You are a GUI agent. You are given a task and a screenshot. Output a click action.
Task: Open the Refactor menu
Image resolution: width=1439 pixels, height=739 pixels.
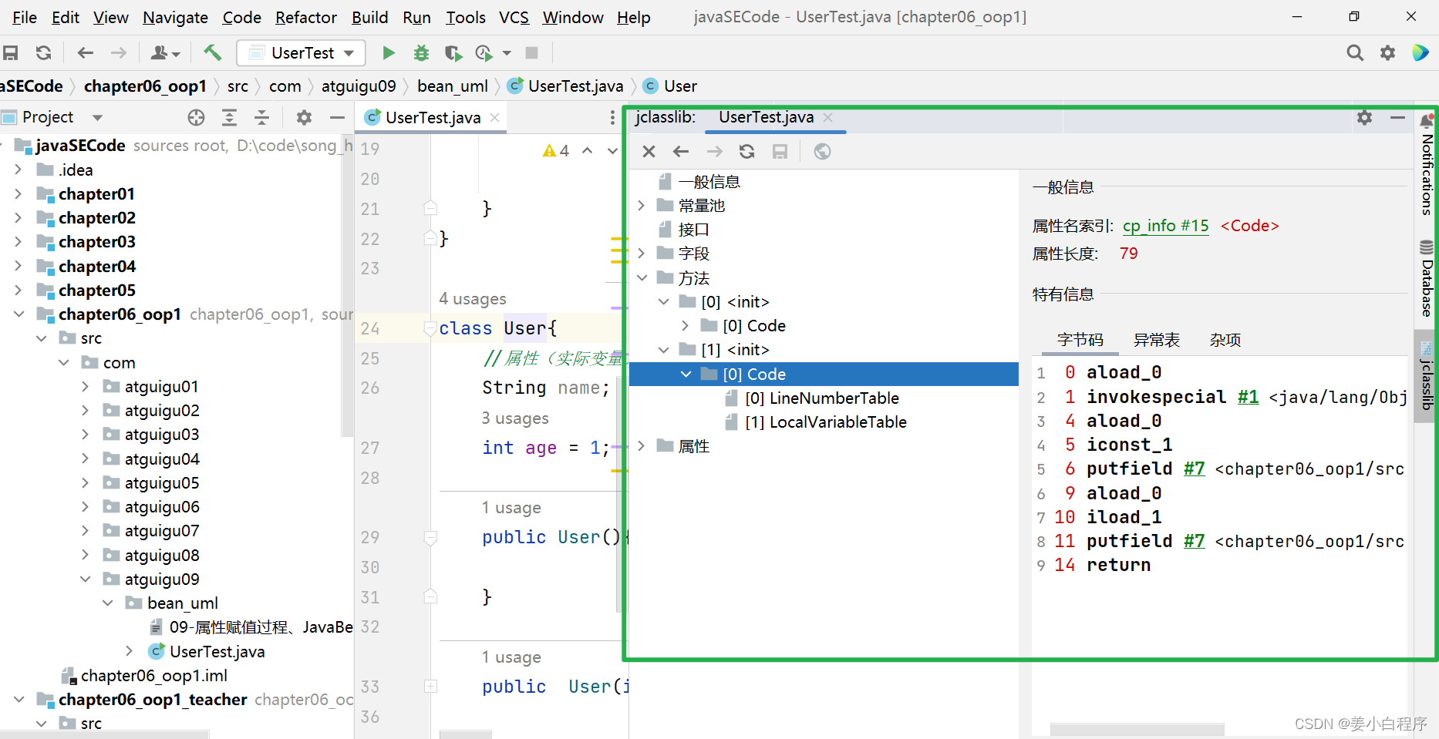(306, 17)
